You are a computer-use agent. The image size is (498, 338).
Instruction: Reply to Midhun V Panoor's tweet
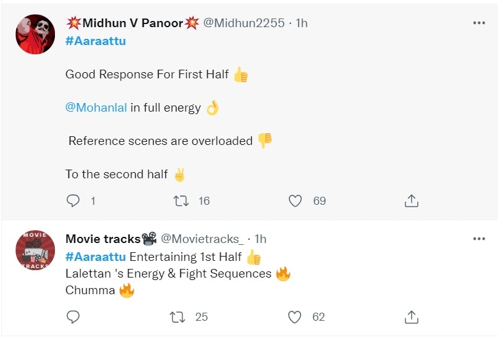click(x=73, y=201)
